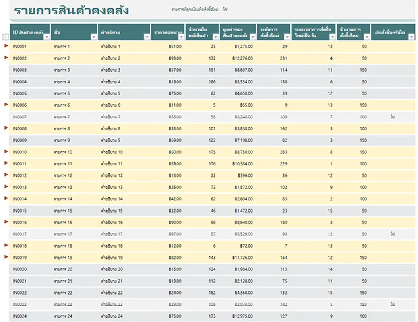Click the red flag icon beside IN0001

pyautogui.click(x=6, y=46)
